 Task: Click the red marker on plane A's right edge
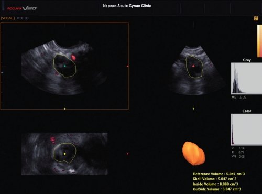(x=128, y=66)
